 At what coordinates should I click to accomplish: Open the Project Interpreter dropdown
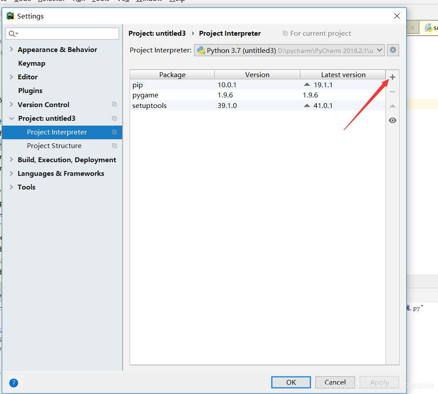(289, 51)
